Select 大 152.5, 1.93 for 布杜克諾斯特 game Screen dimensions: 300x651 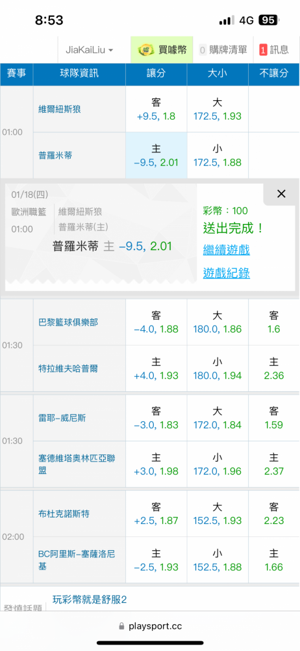pos(218,514)
